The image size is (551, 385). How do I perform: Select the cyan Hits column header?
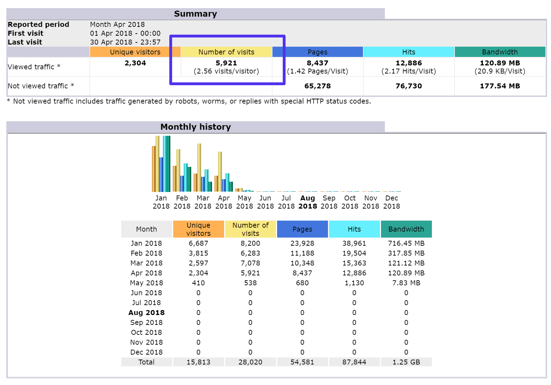pos(409,52)
